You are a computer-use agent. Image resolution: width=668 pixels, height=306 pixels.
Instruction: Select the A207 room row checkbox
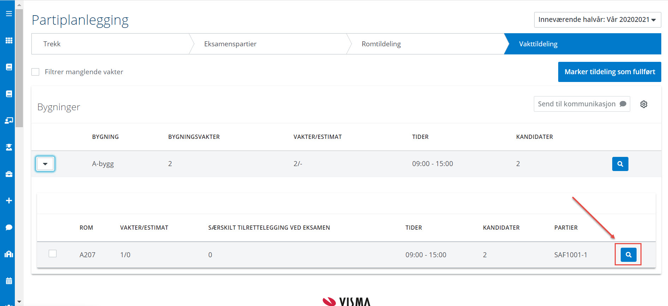click(x=53, y=254)
